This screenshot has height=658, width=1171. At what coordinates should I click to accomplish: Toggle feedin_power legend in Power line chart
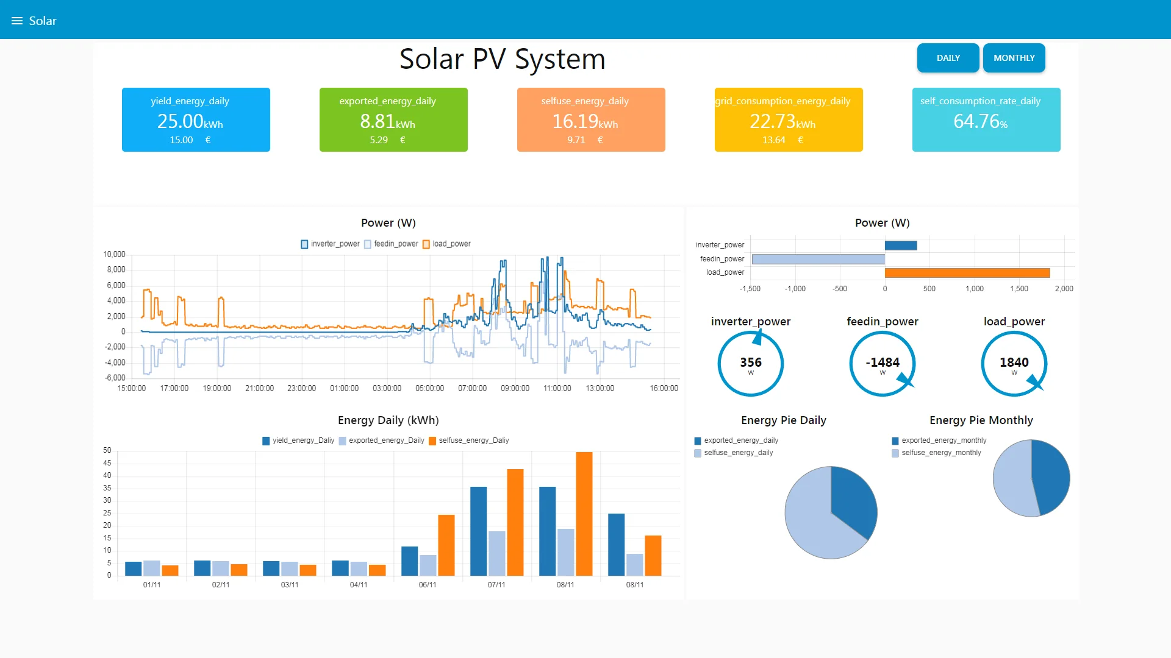click(391, 244)
